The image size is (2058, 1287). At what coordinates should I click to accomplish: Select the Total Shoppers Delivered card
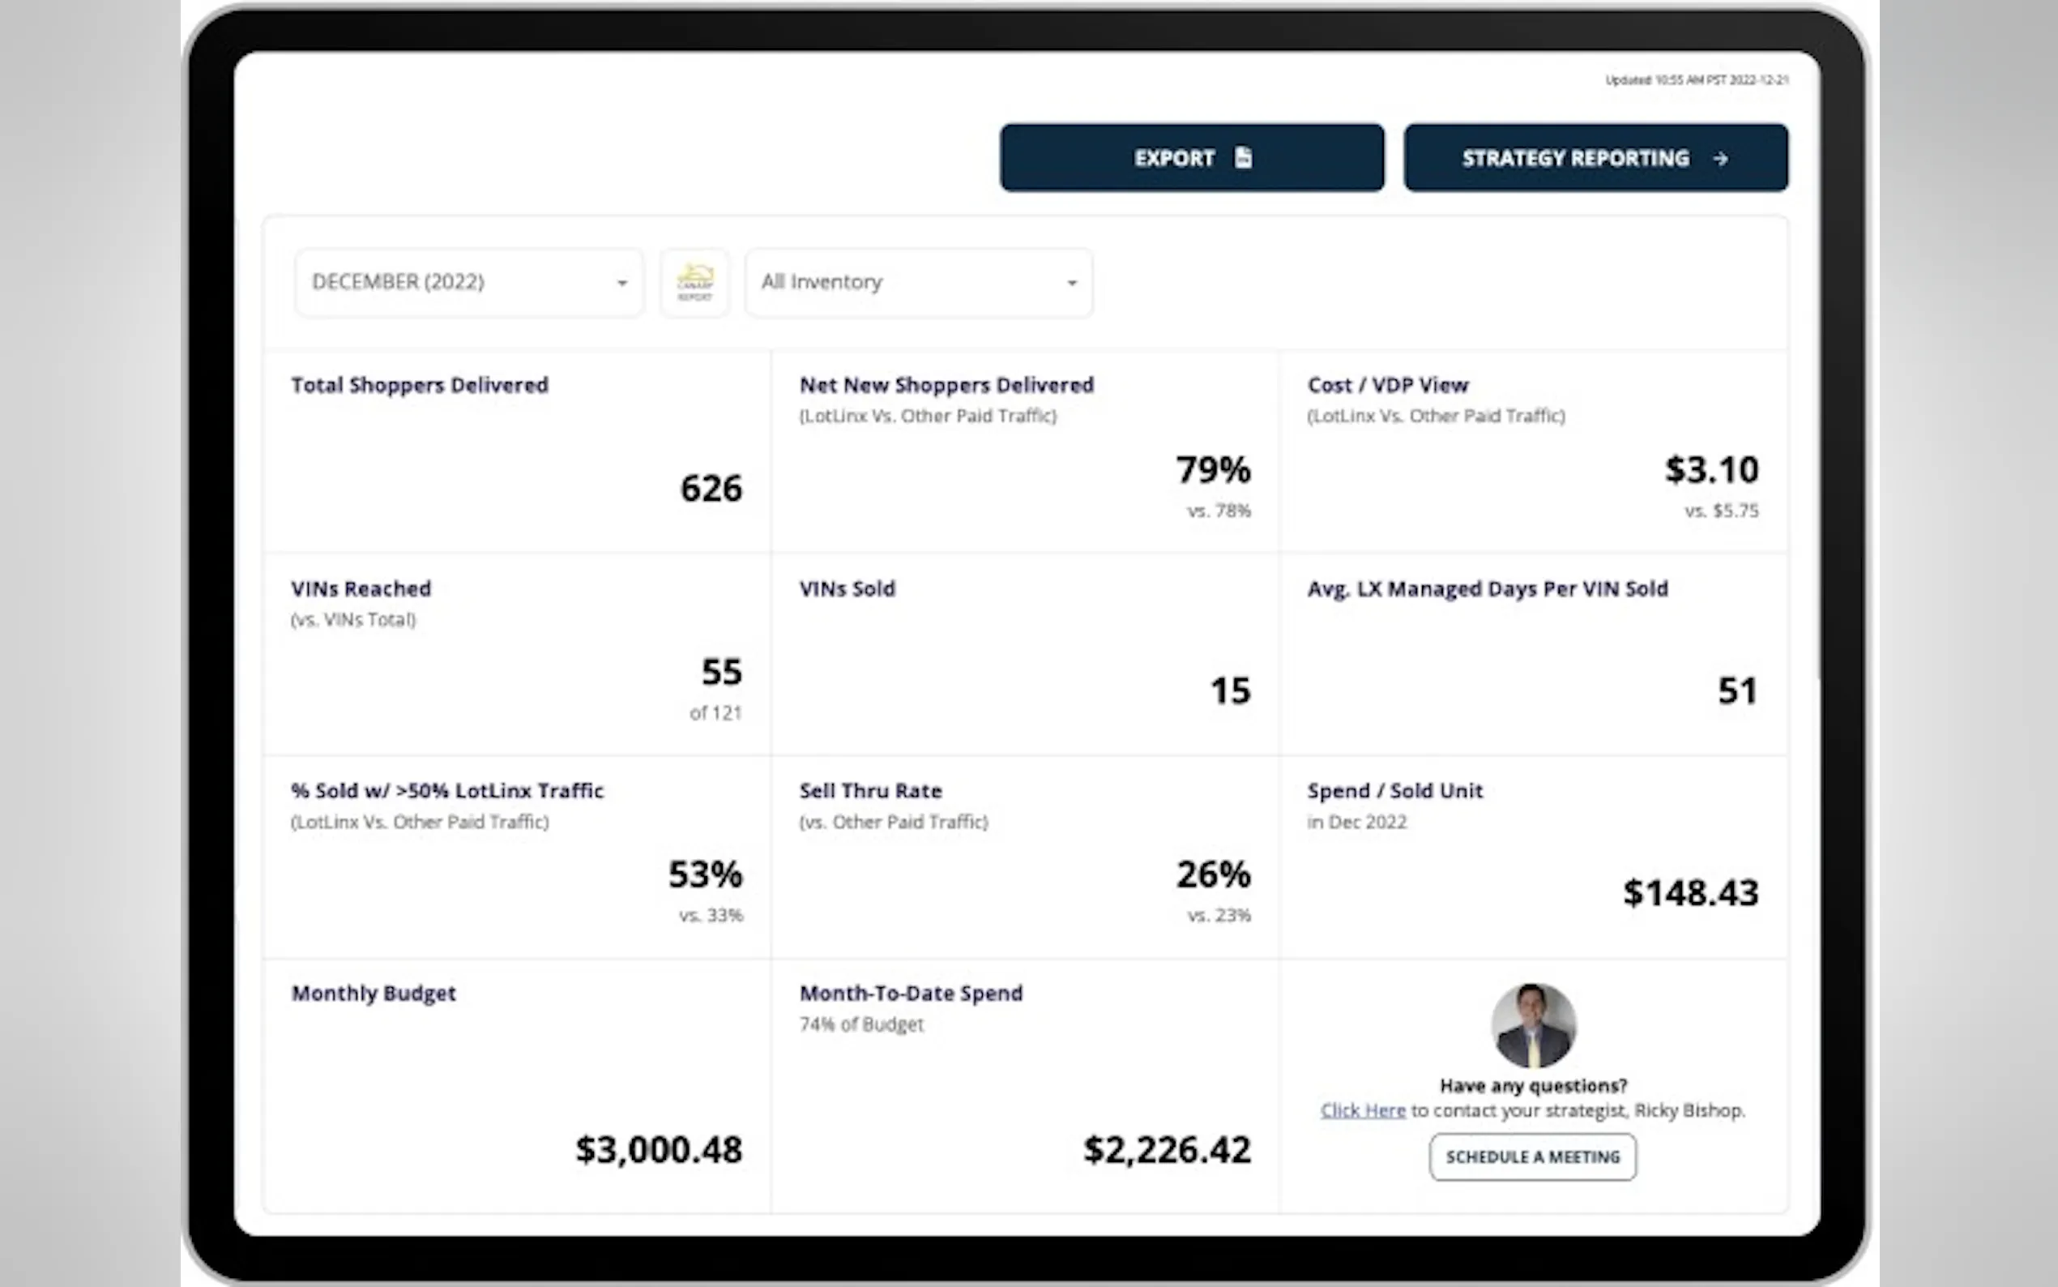517,451
